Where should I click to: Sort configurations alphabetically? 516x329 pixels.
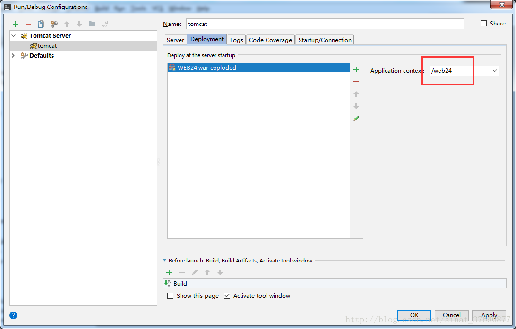click(x=105, y=24)
